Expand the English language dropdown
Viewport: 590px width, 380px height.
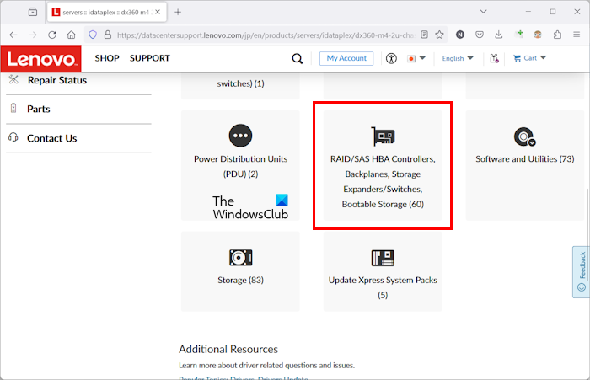(458, 58)
